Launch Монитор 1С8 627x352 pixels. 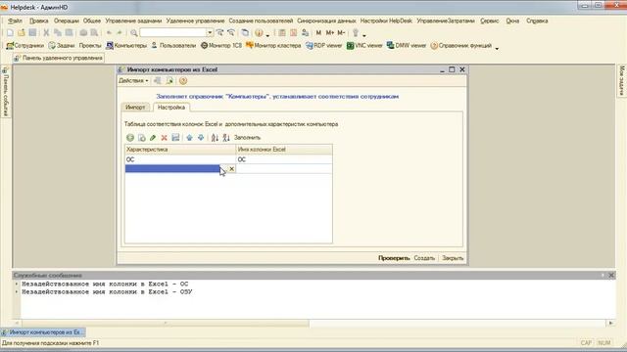221,46
